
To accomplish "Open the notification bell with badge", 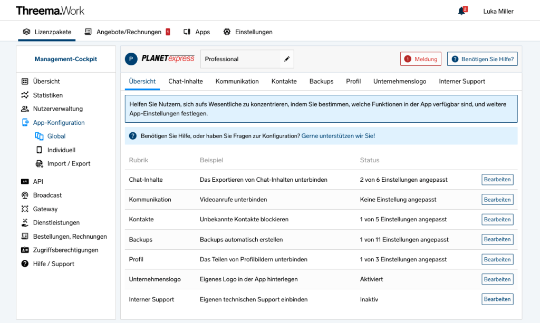I will coord(461,11).
